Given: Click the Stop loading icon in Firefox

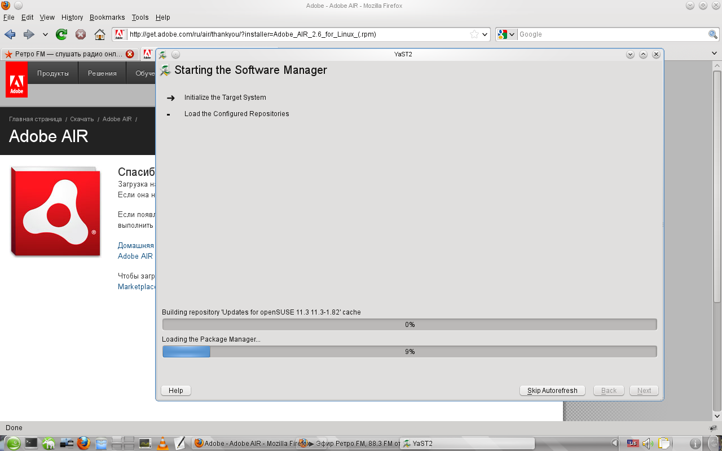Looking at the screenshot, I should point(81,34).
